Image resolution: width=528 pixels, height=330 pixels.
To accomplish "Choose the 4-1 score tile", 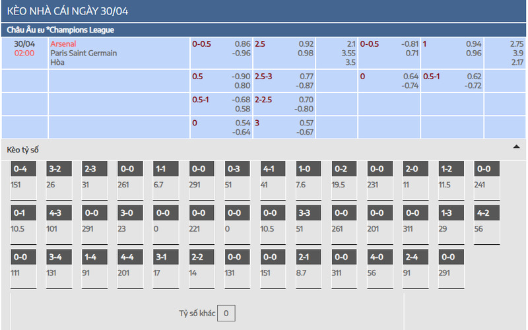I will point(273,180).
